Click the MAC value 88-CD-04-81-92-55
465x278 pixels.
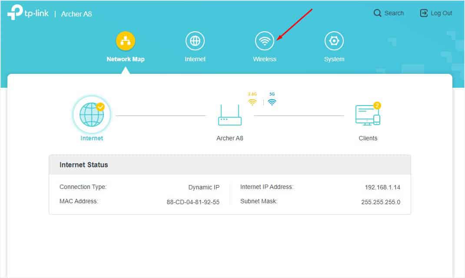(193, 202)
